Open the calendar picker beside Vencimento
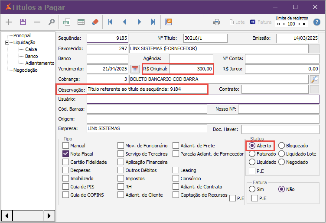The width and height of the screenshot is (326, 223). pos(135,69)
